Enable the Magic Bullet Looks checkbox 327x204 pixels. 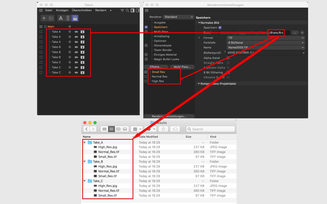[146, 59]
